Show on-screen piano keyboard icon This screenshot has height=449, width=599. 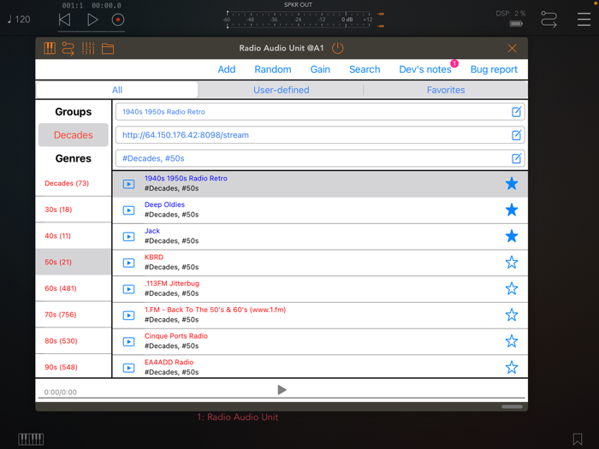click(31, 439)
